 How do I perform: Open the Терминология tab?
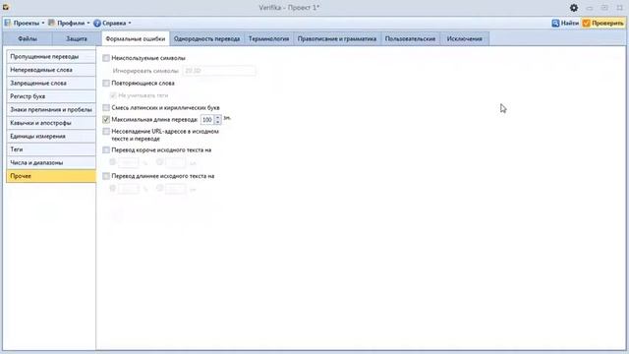tap(268, 39)
